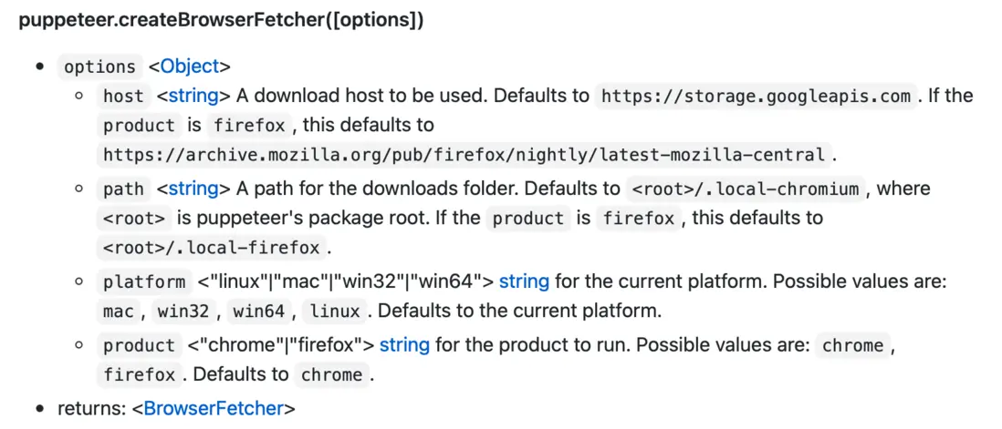This screenshot has width=1002, height=429.
Task: Click the <root>/.local-chromium code text
Action: (745, 189)
